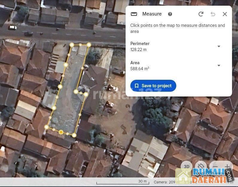This screenshot has width=238, height=187.
Task: Expand the Area units dropdown
Action: (x=219, y=65)
